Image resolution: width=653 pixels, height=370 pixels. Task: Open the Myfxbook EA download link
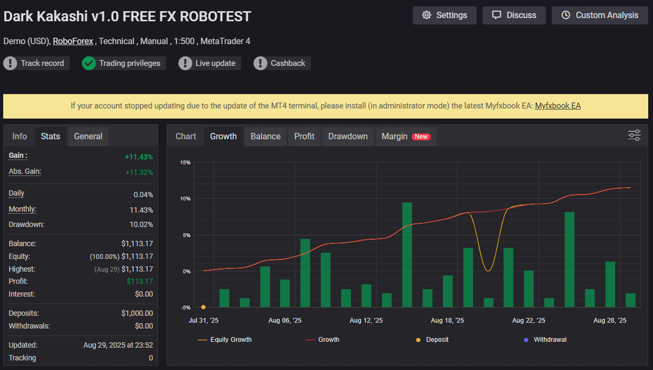click(x=558, y=106)
